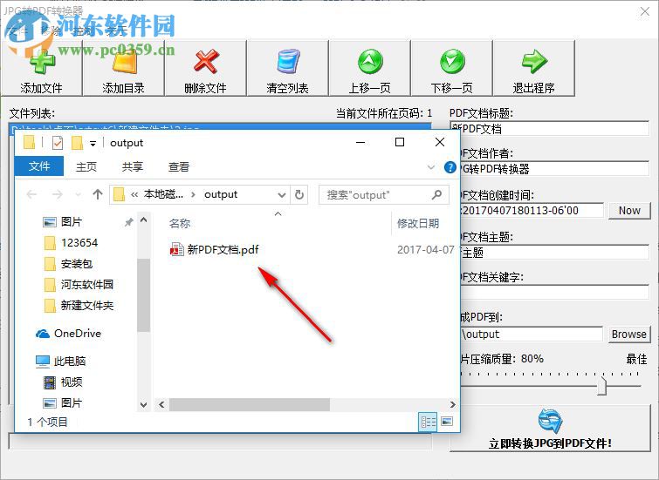Open the 文件 tab in Explorer
Viewport: 659px width, 480px height.
point(39,166)
